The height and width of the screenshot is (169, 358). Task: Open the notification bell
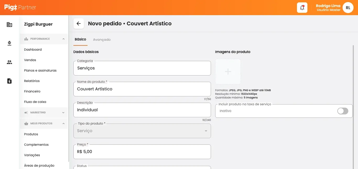(x=302, y=8)
